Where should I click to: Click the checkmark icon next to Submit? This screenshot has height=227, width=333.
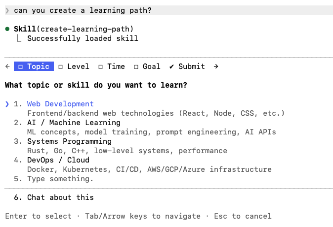click(171, 66)
